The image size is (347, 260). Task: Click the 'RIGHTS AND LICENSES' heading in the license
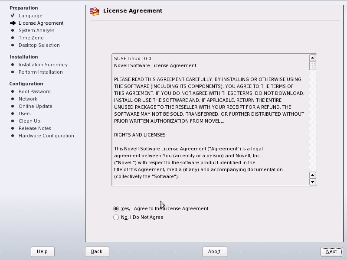(140, 135)
